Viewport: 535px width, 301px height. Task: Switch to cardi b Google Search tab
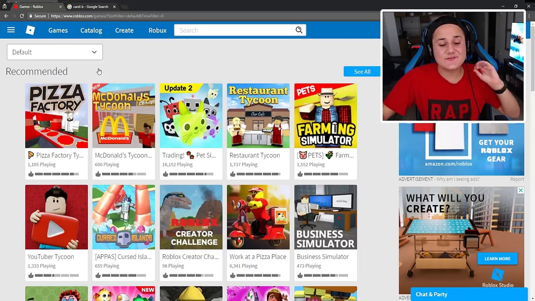91,7
